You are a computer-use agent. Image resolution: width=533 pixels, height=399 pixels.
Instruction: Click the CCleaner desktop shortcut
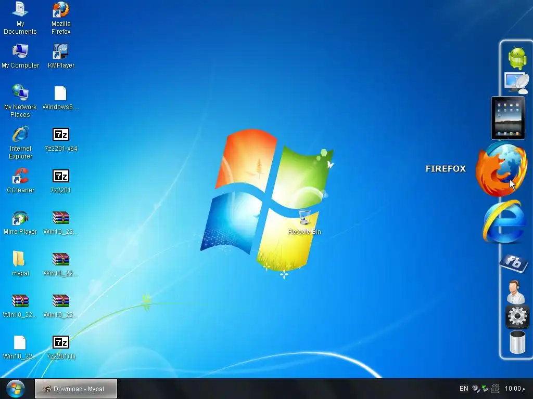point(20,180)
